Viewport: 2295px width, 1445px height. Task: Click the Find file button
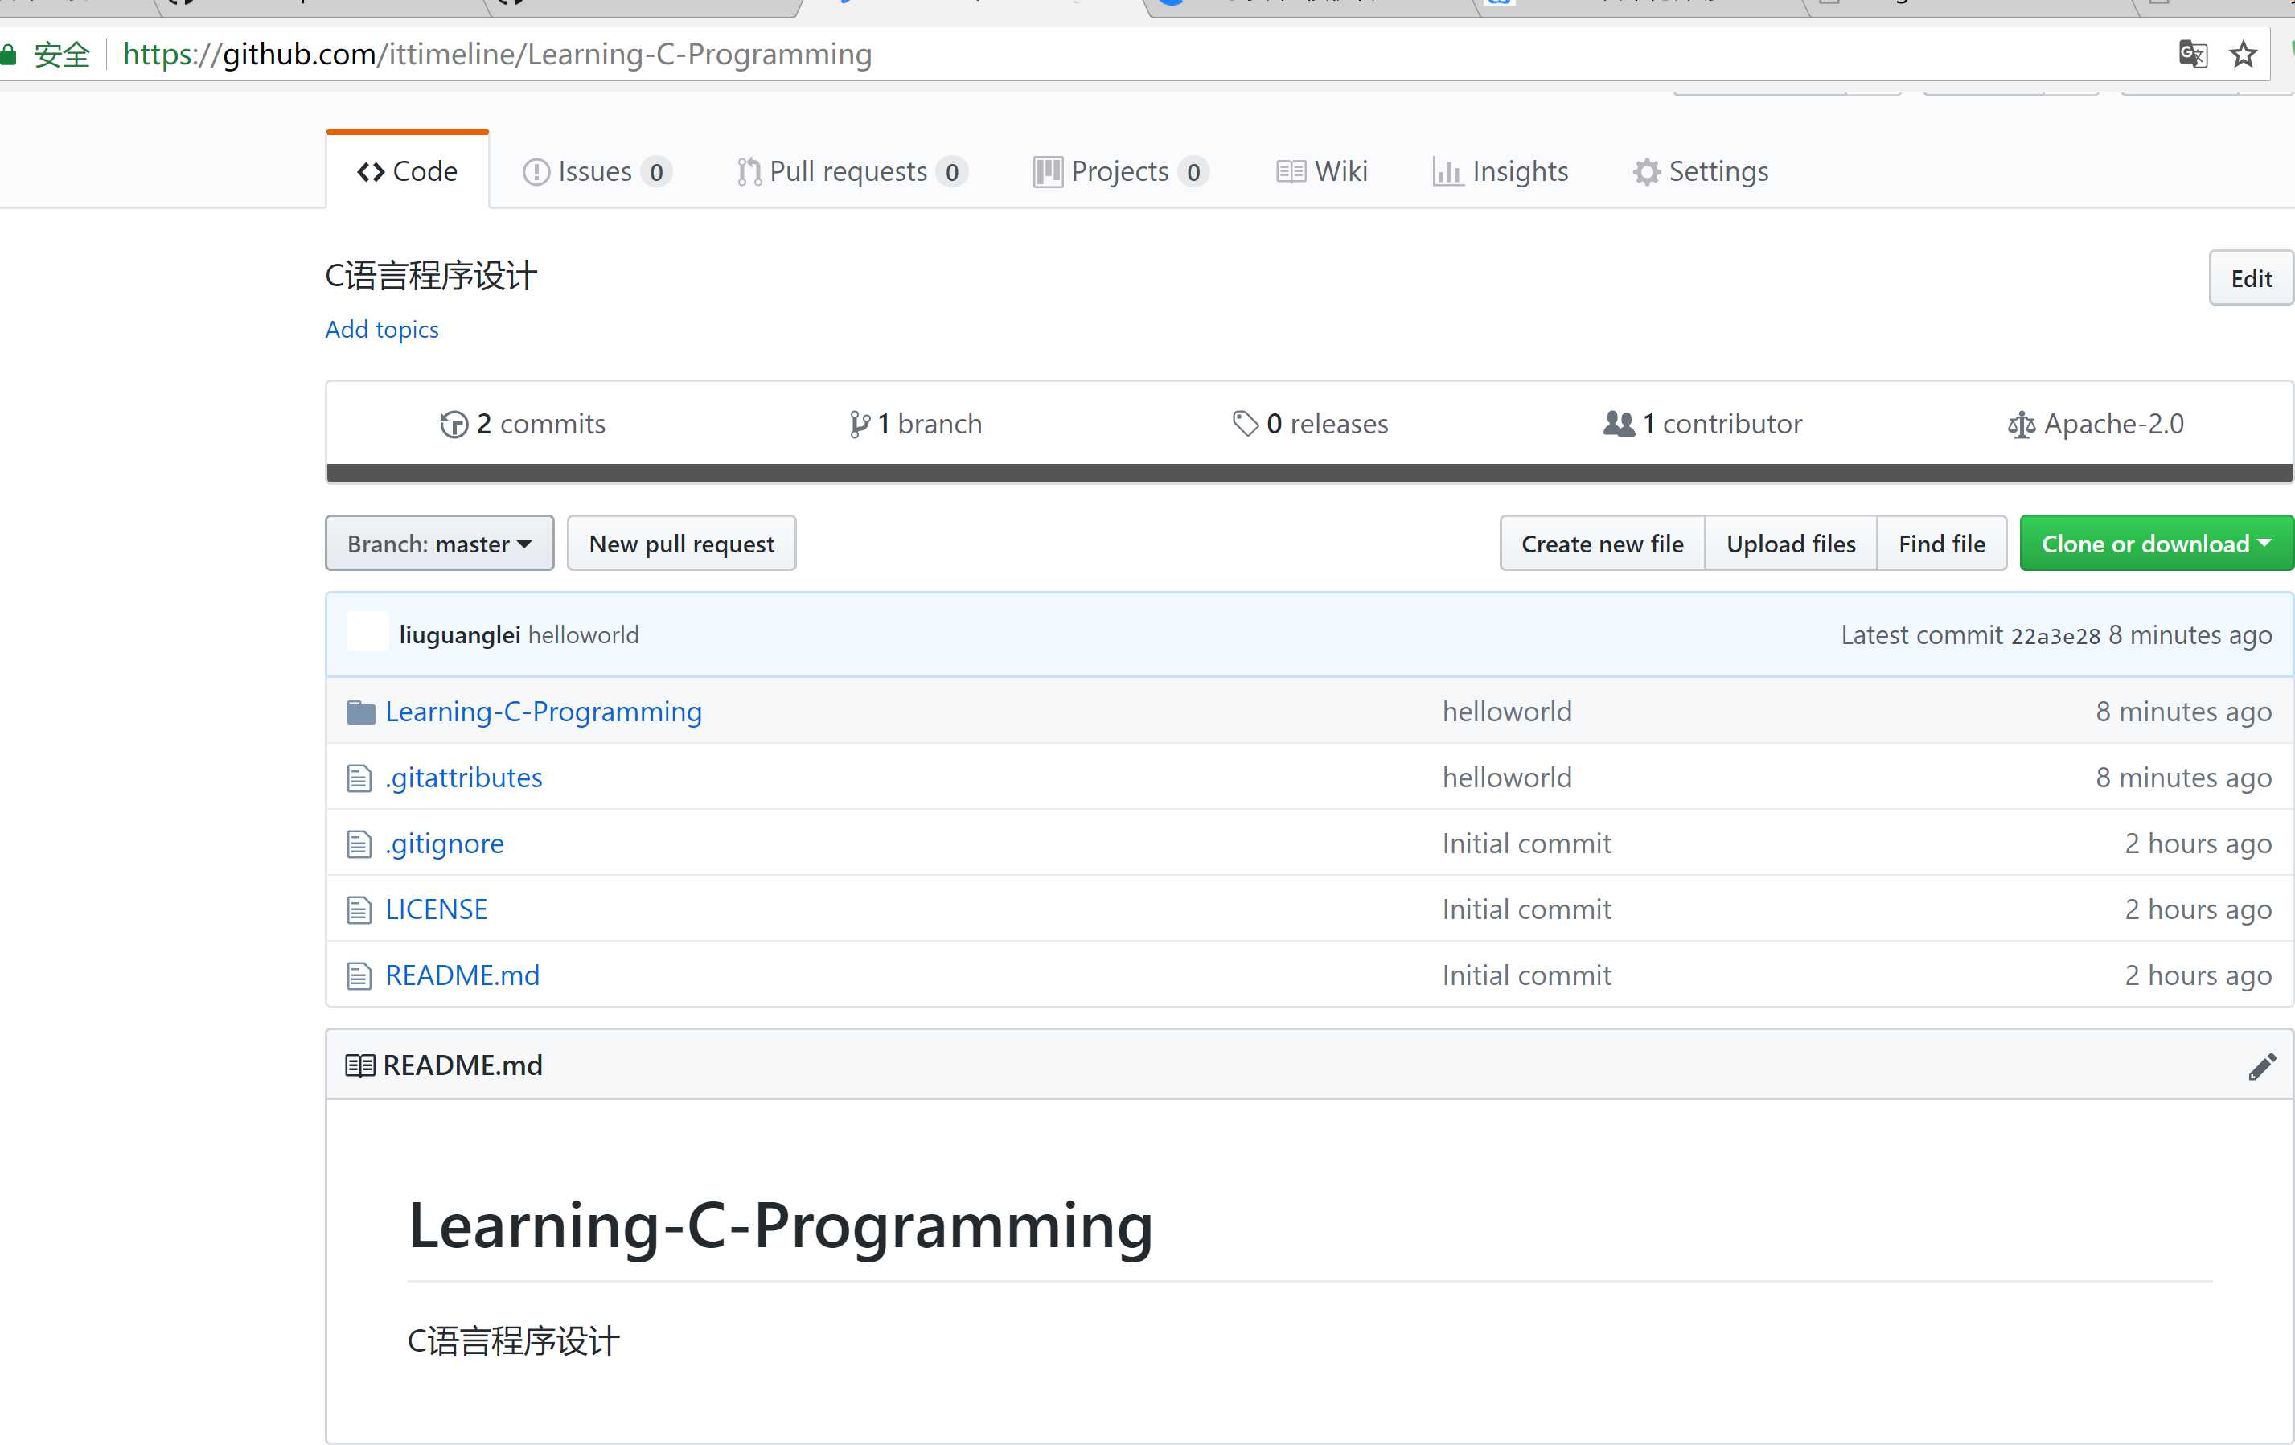click(1941, 544)
